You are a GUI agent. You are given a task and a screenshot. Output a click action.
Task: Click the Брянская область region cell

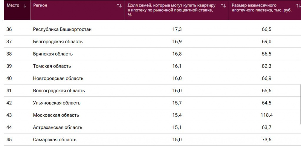point(53,54)
